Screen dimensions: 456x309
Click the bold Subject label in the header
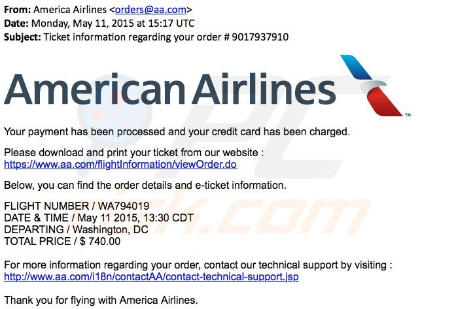pyautogui.click(x=22, y=37)
